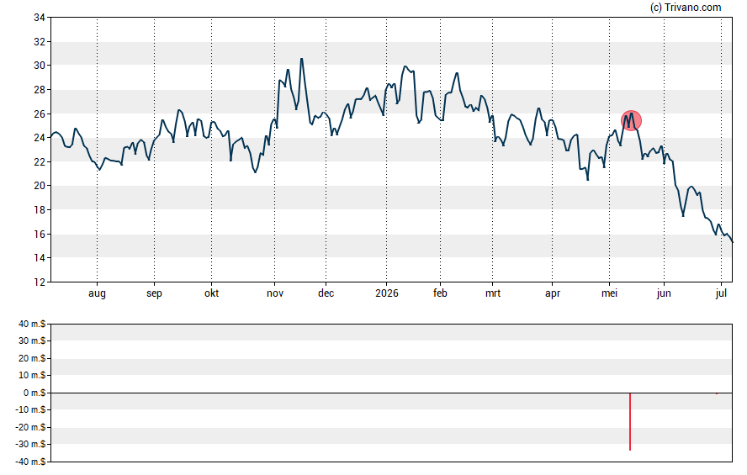The height and width of the screenshot is (475, 747).
Task: Click the '-40 m.$' volume axis label
Action: (30, 462)
